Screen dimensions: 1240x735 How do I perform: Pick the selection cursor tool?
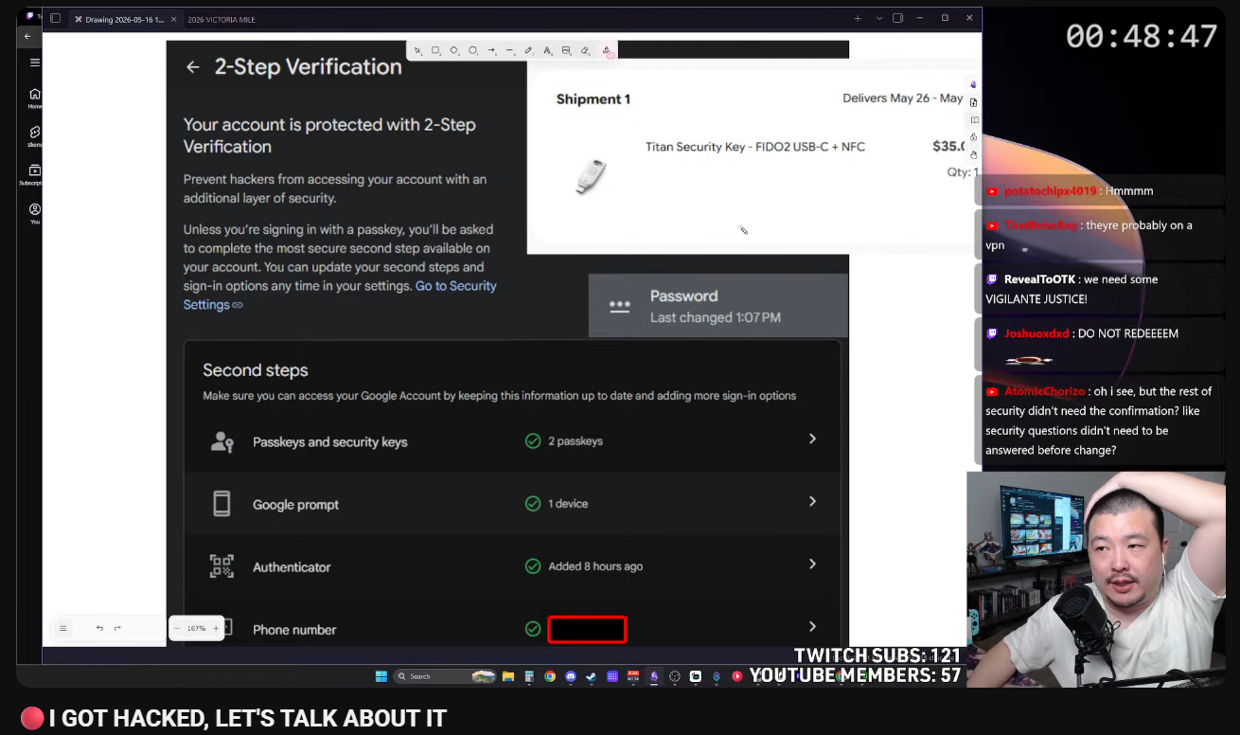417,50
